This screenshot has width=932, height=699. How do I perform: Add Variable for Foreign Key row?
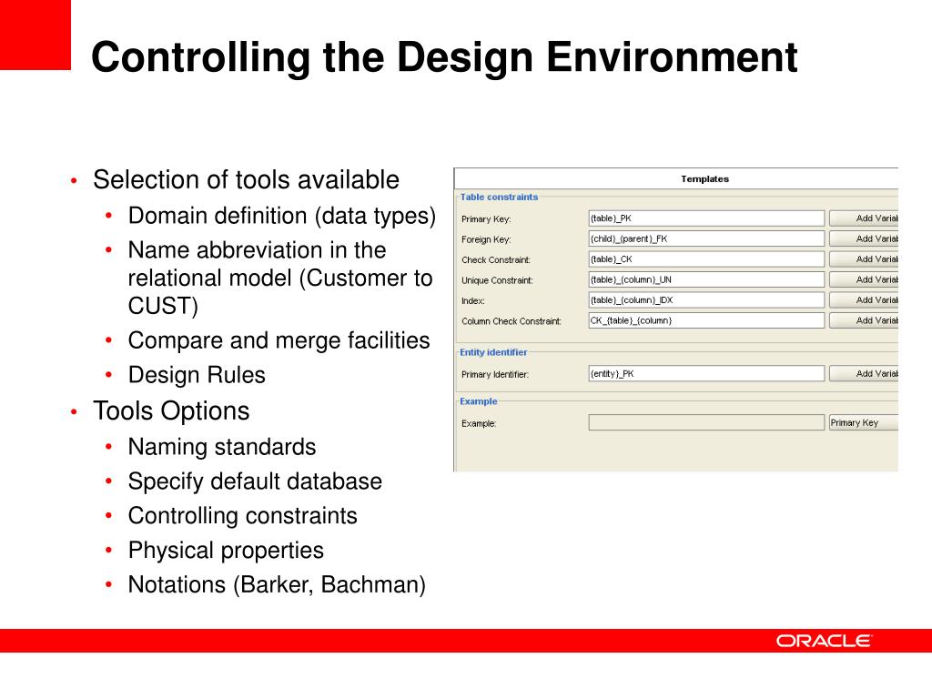864,238
